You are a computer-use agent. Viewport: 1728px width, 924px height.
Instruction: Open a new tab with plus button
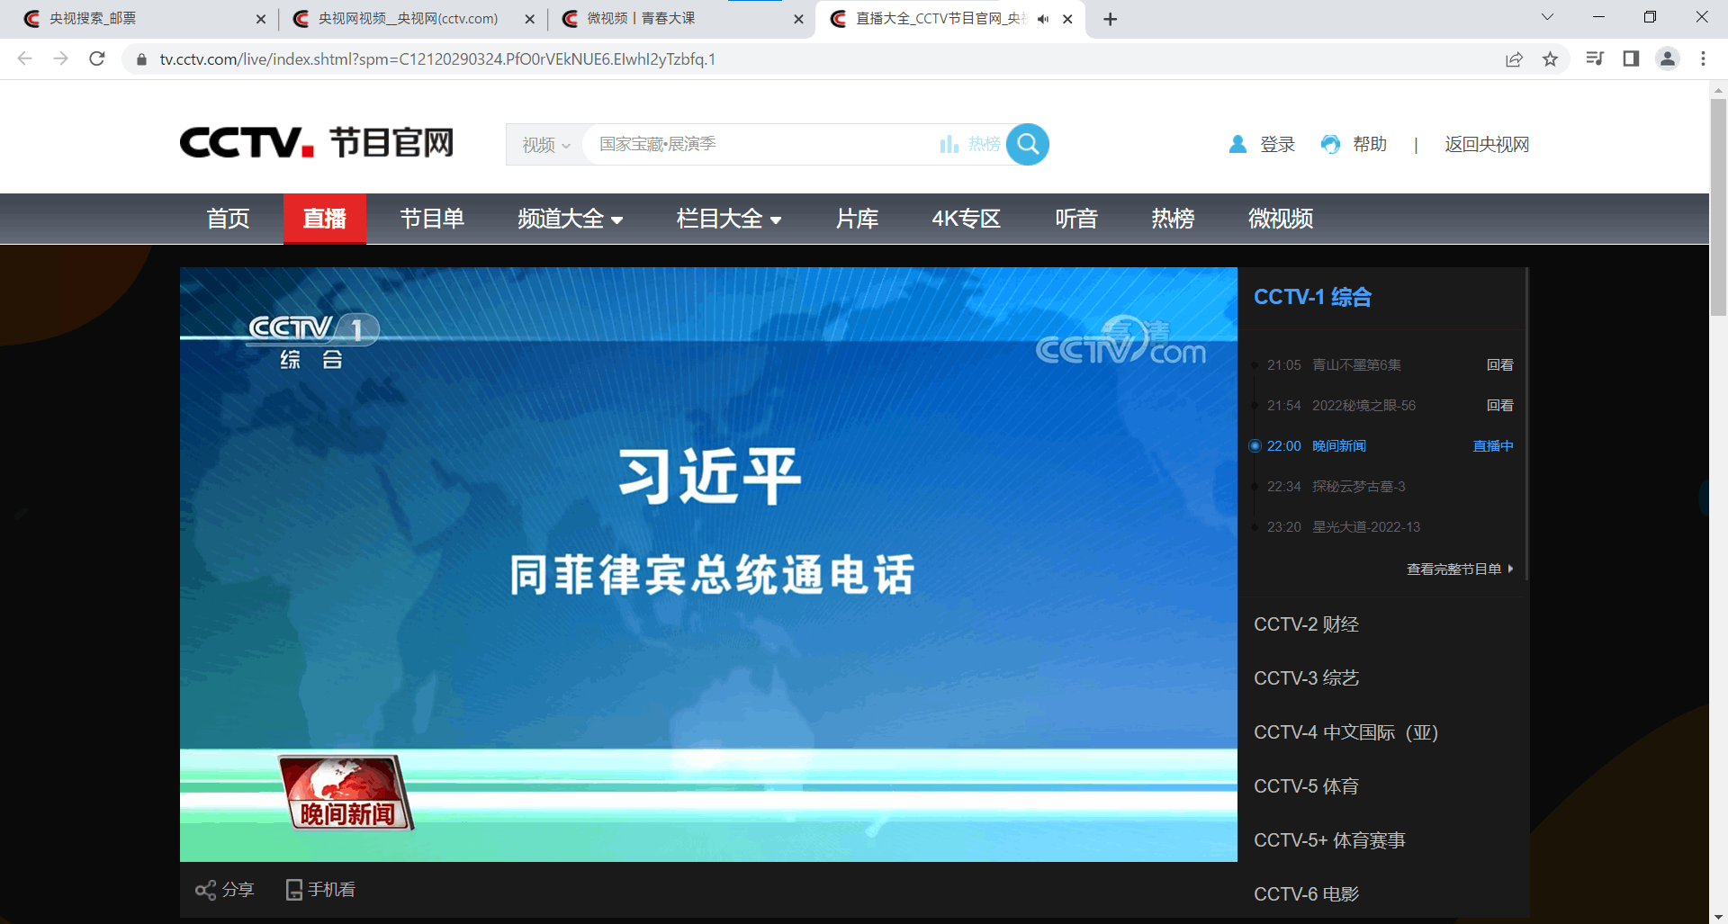tap(1110, 19)
